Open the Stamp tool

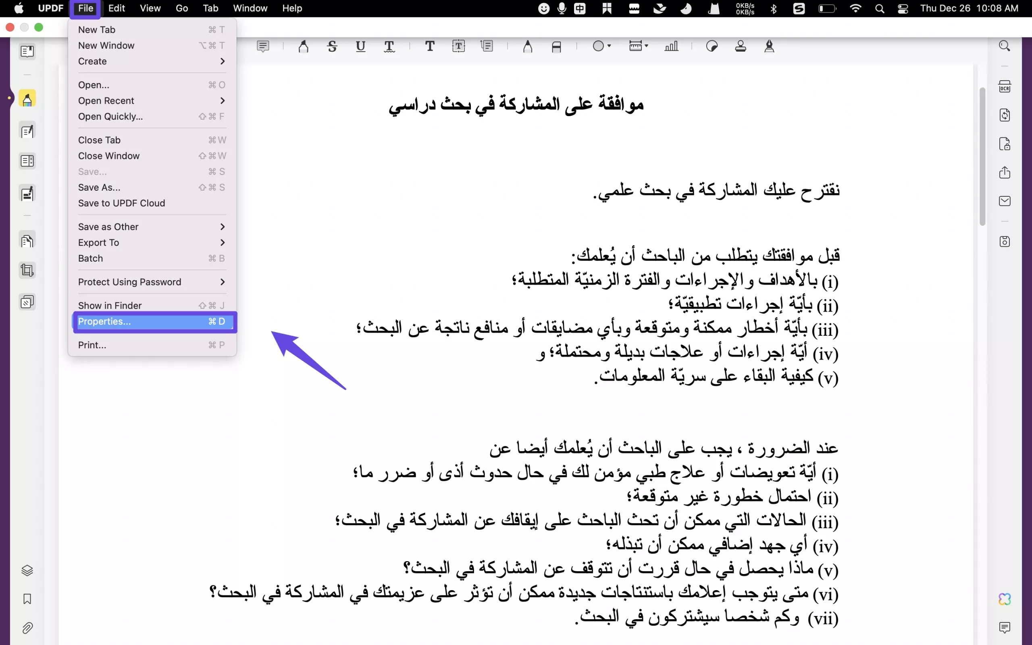coord(741,46)
